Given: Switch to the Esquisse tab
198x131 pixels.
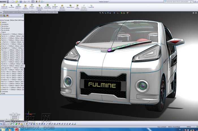Looking at the screenshot, I should (x=26, y=12).
